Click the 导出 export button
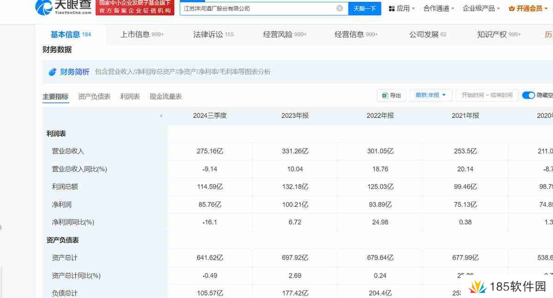Viewport: 553px width, 298px height. click(391, 95)
